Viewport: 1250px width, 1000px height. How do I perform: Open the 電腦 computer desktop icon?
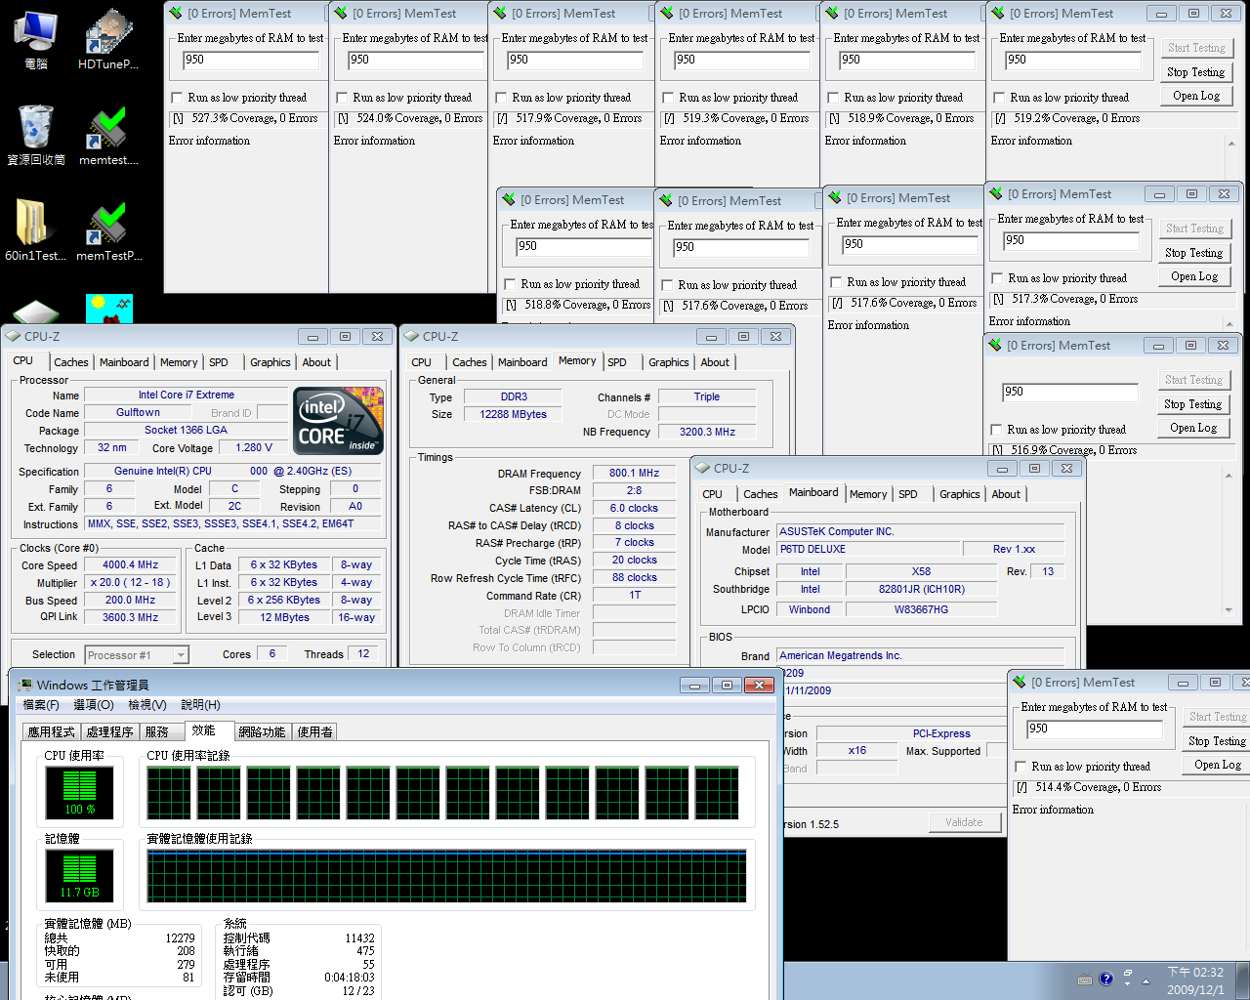(x=36, y=39)
